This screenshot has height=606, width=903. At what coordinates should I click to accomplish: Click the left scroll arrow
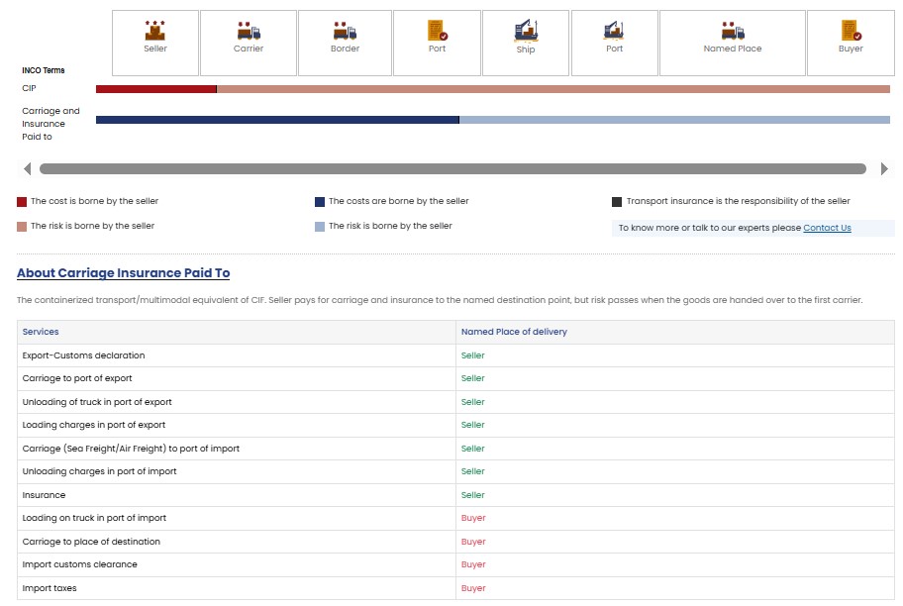pos(27,169)
